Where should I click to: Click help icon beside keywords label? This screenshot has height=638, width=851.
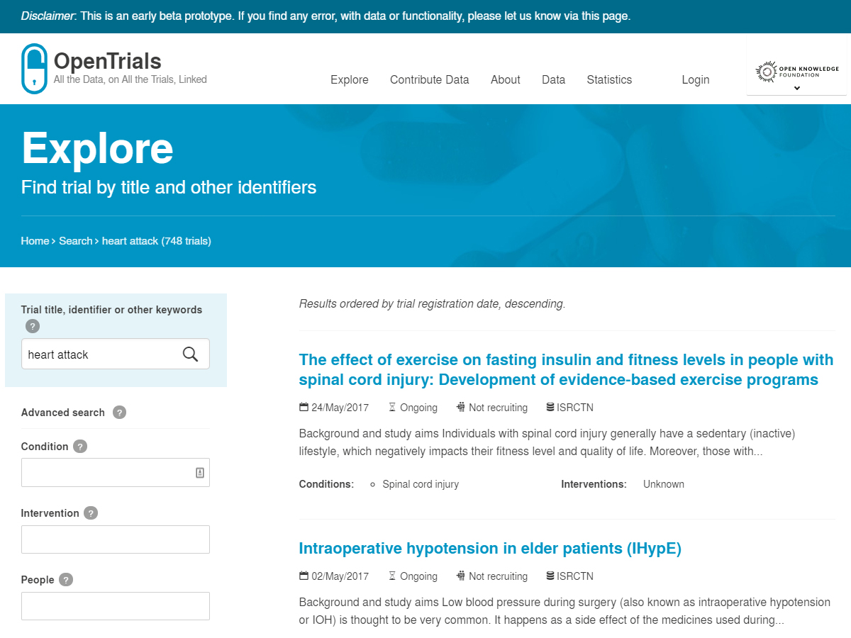coord(33,326)
